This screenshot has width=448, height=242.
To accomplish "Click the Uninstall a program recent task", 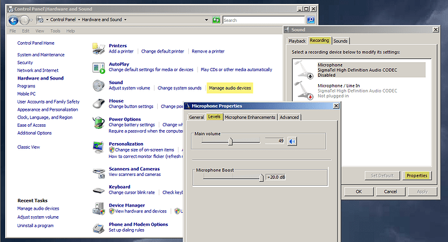I will [x=36, y=225].
